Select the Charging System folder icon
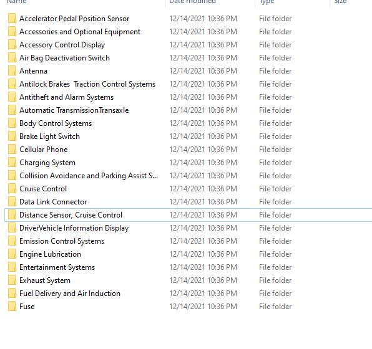Image resolution: width=372 pixels, height=349 pixels. click(x=12, y=162)
